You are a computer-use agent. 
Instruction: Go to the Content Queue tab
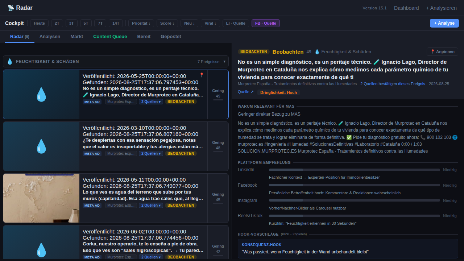[110, 37]
